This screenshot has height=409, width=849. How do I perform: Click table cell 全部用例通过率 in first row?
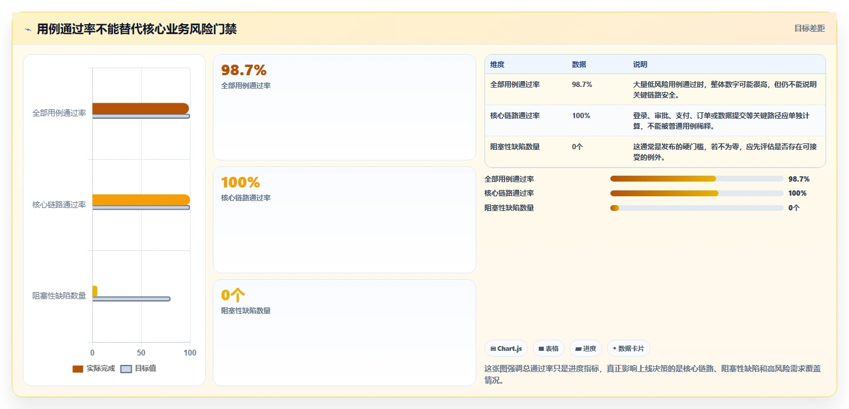pyautogui.click(x=515, y=85)
